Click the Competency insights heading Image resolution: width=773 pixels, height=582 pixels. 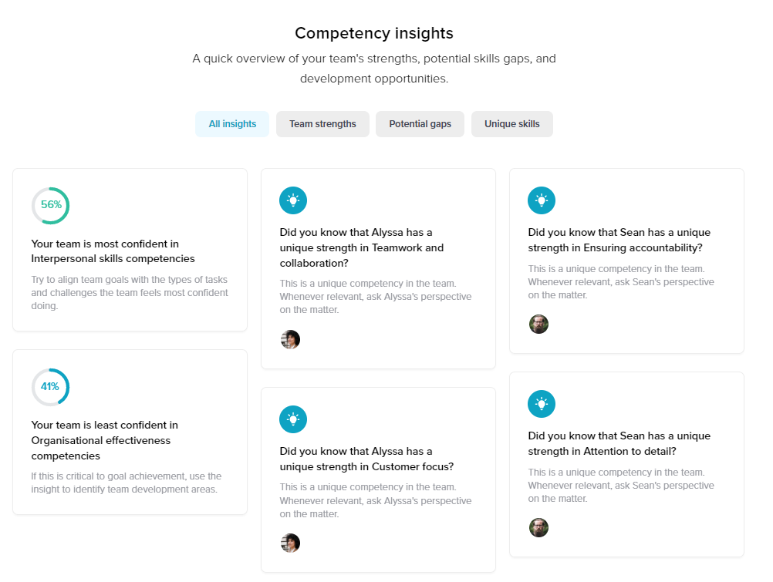pyautogui.click(x=373, y=33)
